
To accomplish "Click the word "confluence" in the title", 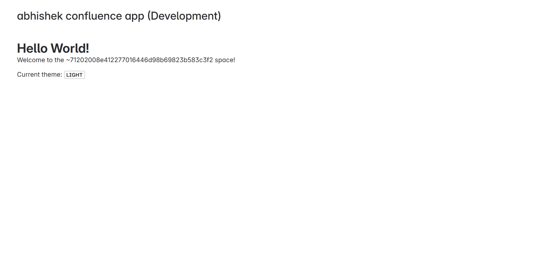I will click(x=94, y=16).
